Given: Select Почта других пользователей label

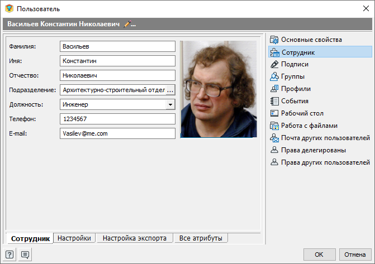Looking at the screenshot, I should [325, 138].
